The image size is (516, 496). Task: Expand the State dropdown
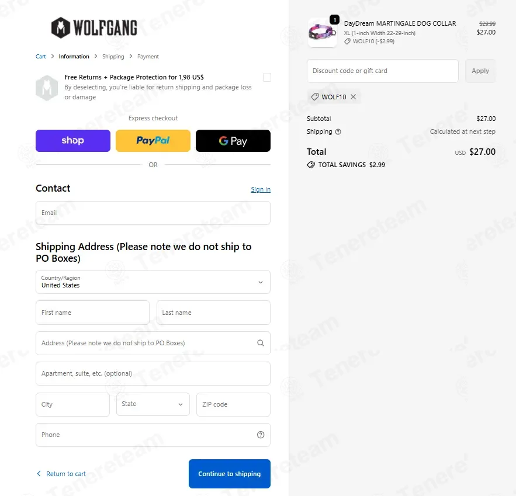click(153, 404)
